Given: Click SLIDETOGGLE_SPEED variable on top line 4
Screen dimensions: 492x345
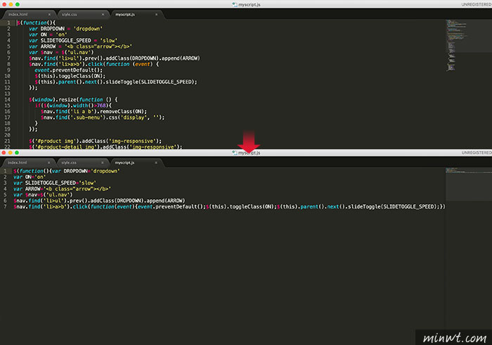Looking at the screenshot, I should pyautogui.click(x=66, y=41).
